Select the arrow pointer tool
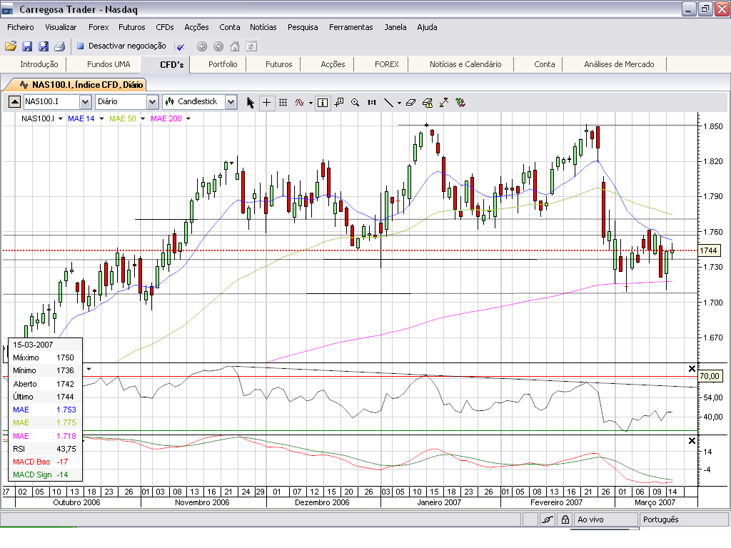 pos(251,103)
